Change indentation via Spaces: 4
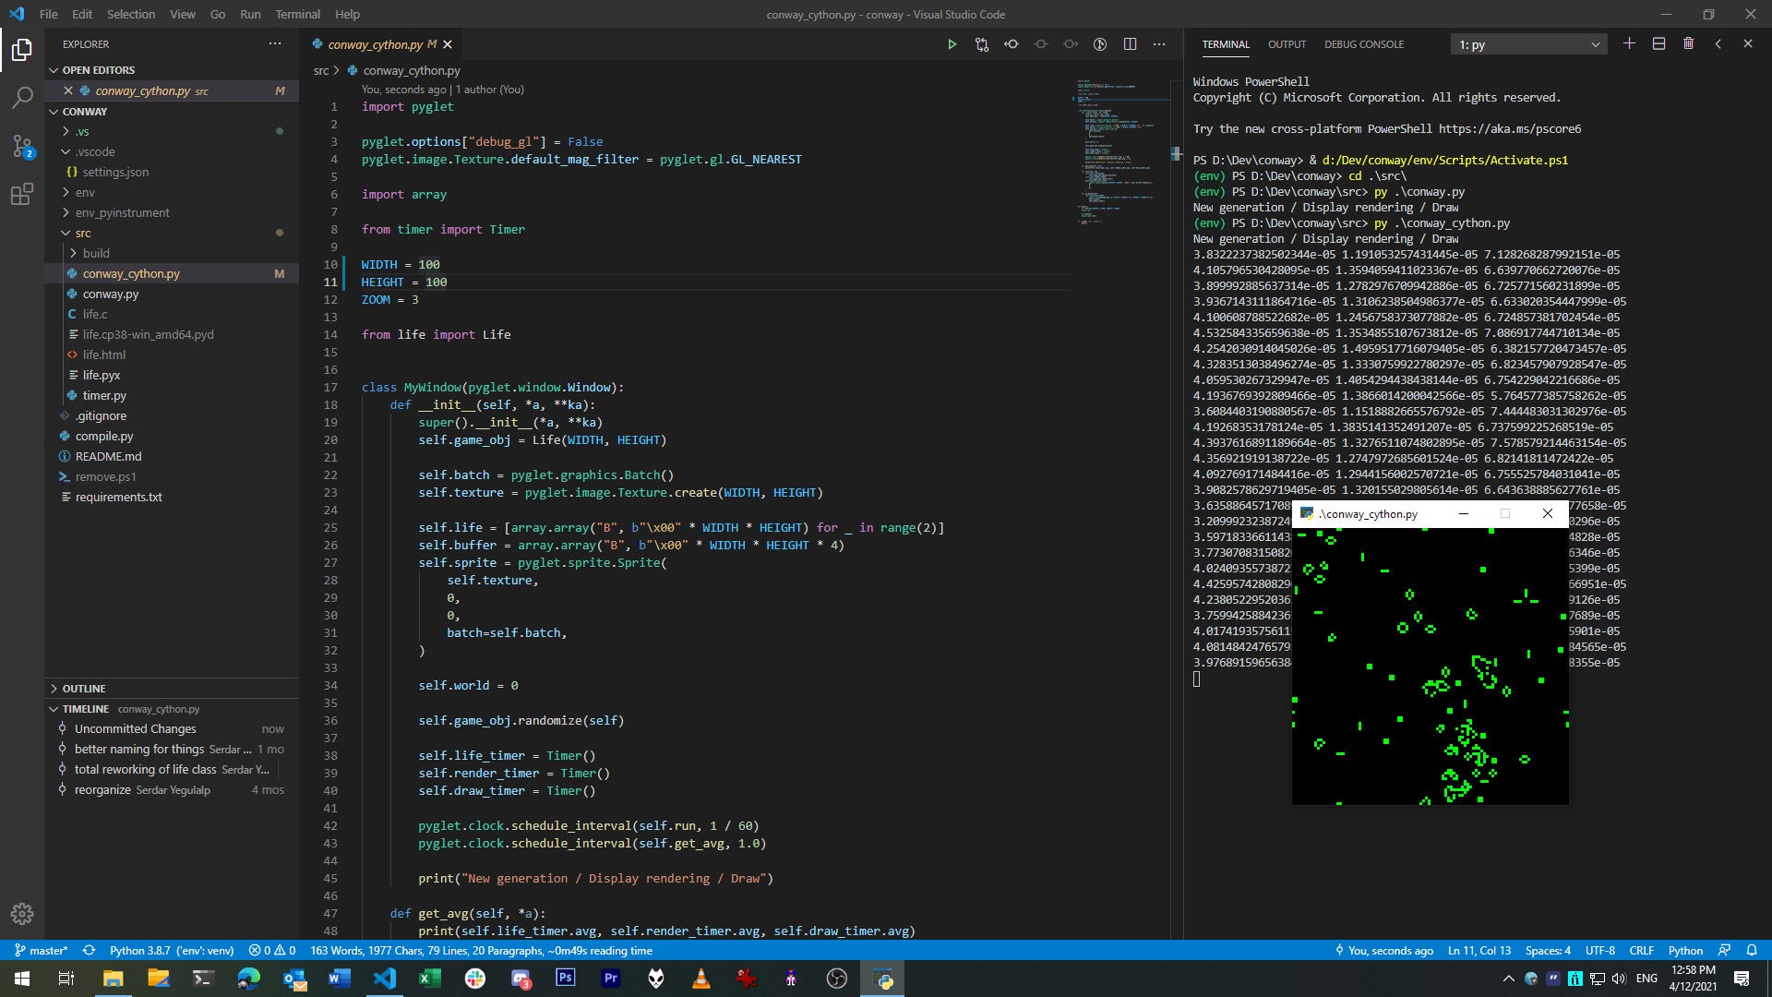The width and height of the screenshot is (1772, 997). (x=1548, y=950)
